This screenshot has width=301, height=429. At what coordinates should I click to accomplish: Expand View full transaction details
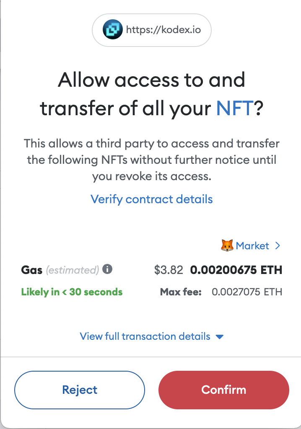tap(145, 336)
